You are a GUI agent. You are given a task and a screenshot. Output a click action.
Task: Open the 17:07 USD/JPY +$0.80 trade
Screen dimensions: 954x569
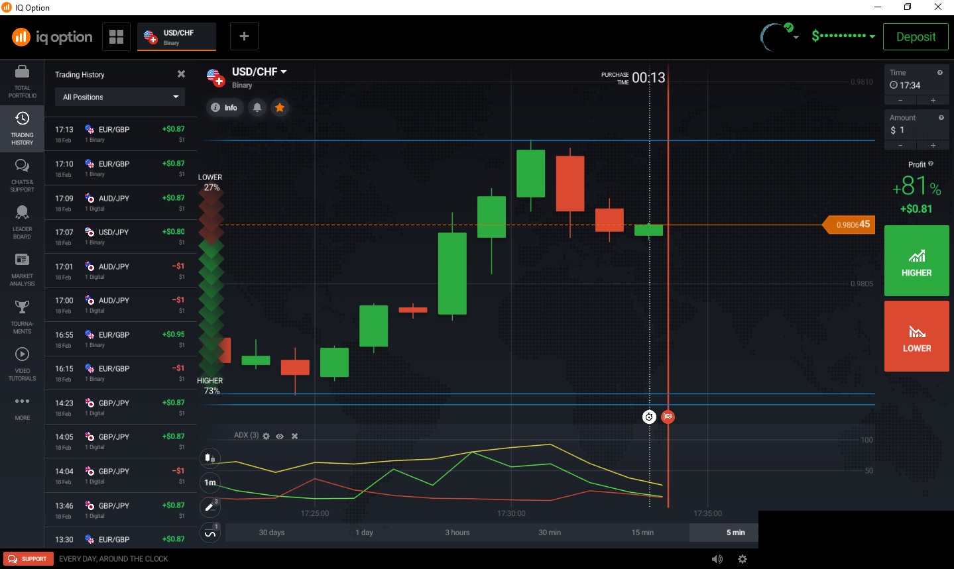tap(120, 236)
